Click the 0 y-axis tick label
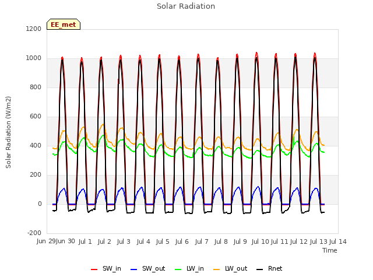The height and width of the screenshot is (280, 373). [40, 204]
